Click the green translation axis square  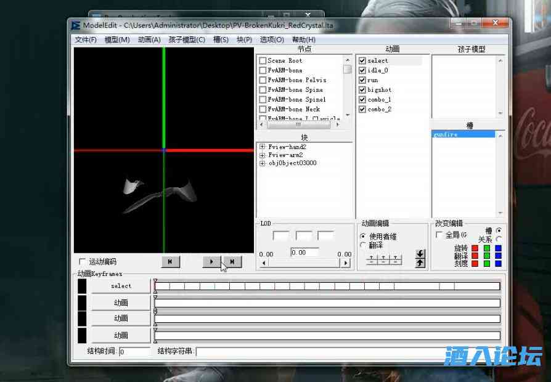486,256
